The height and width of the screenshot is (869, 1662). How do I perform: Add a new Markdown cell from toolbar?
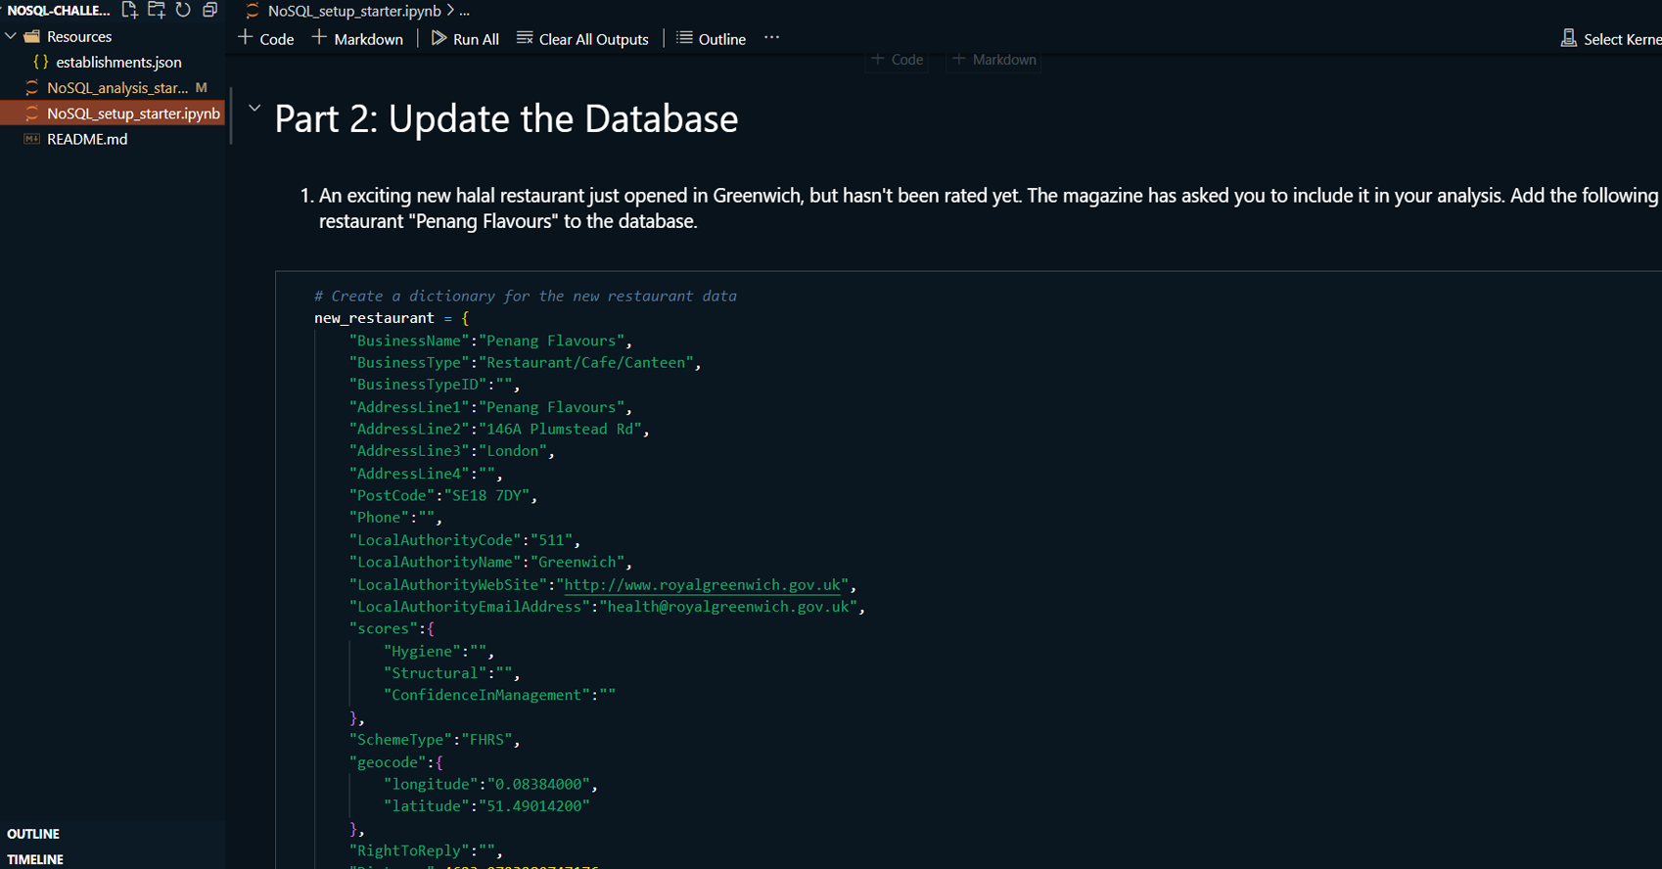(357, 39)
